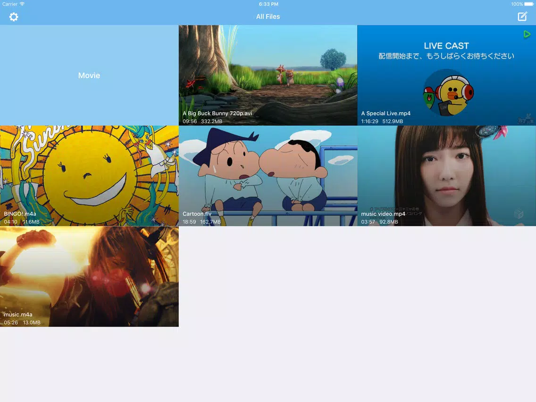Click the 'BINGO!.m4a' file name

click(x=20, y=214)
